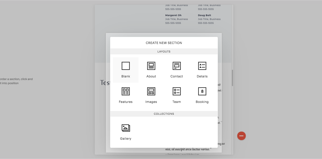Select the highlighted Blank layout tile

coord(125,70)
